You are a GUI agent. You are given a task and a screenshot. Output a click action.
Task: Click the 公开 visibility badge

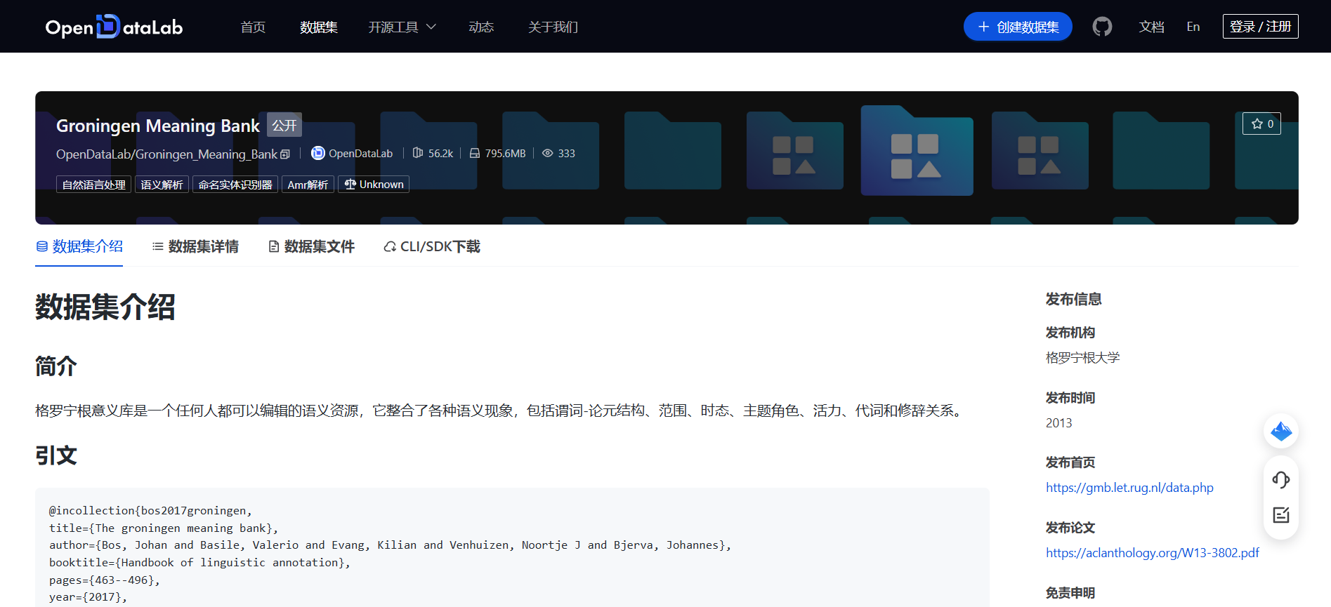click(284, 125)
